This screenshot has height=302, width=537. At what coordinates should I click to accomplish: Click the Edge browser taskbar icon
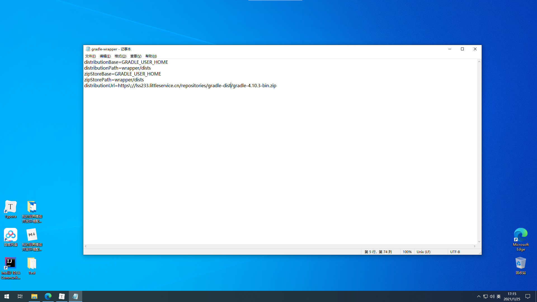point(48,296)
